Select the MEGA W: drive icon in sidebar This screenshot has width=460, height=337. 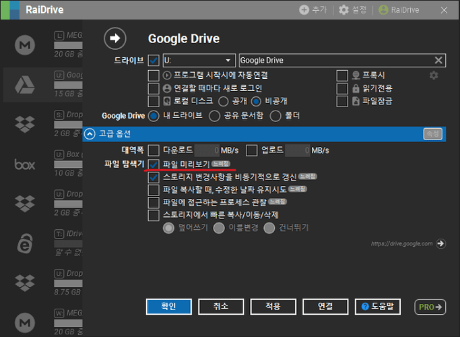point(25,323)
